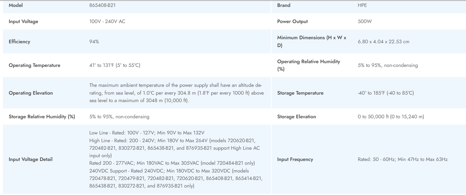Screen dimensions: 466x195
Task: Click the Input Frequency rated value
Action: [403, 159]
